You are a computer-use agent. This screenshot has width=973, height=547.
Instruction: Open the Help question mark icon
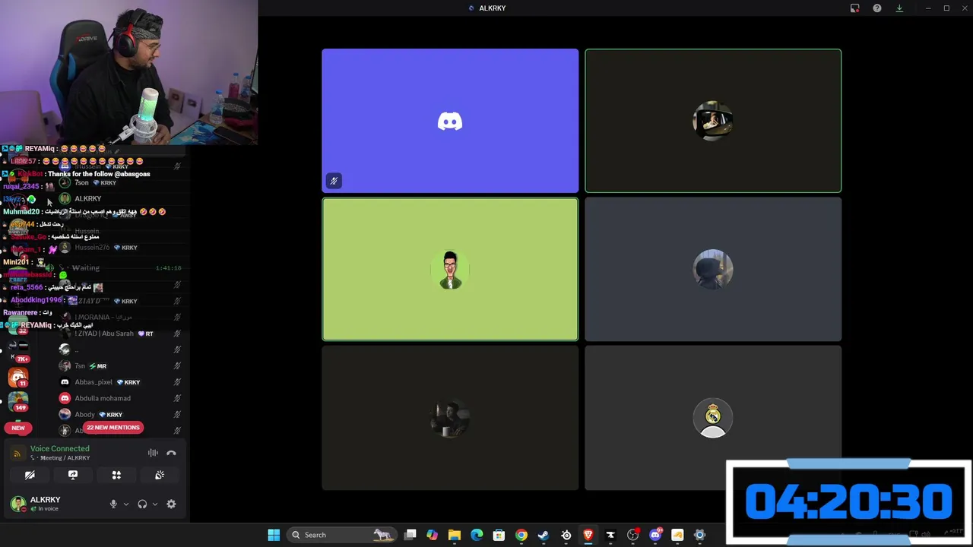click(877, 8)
